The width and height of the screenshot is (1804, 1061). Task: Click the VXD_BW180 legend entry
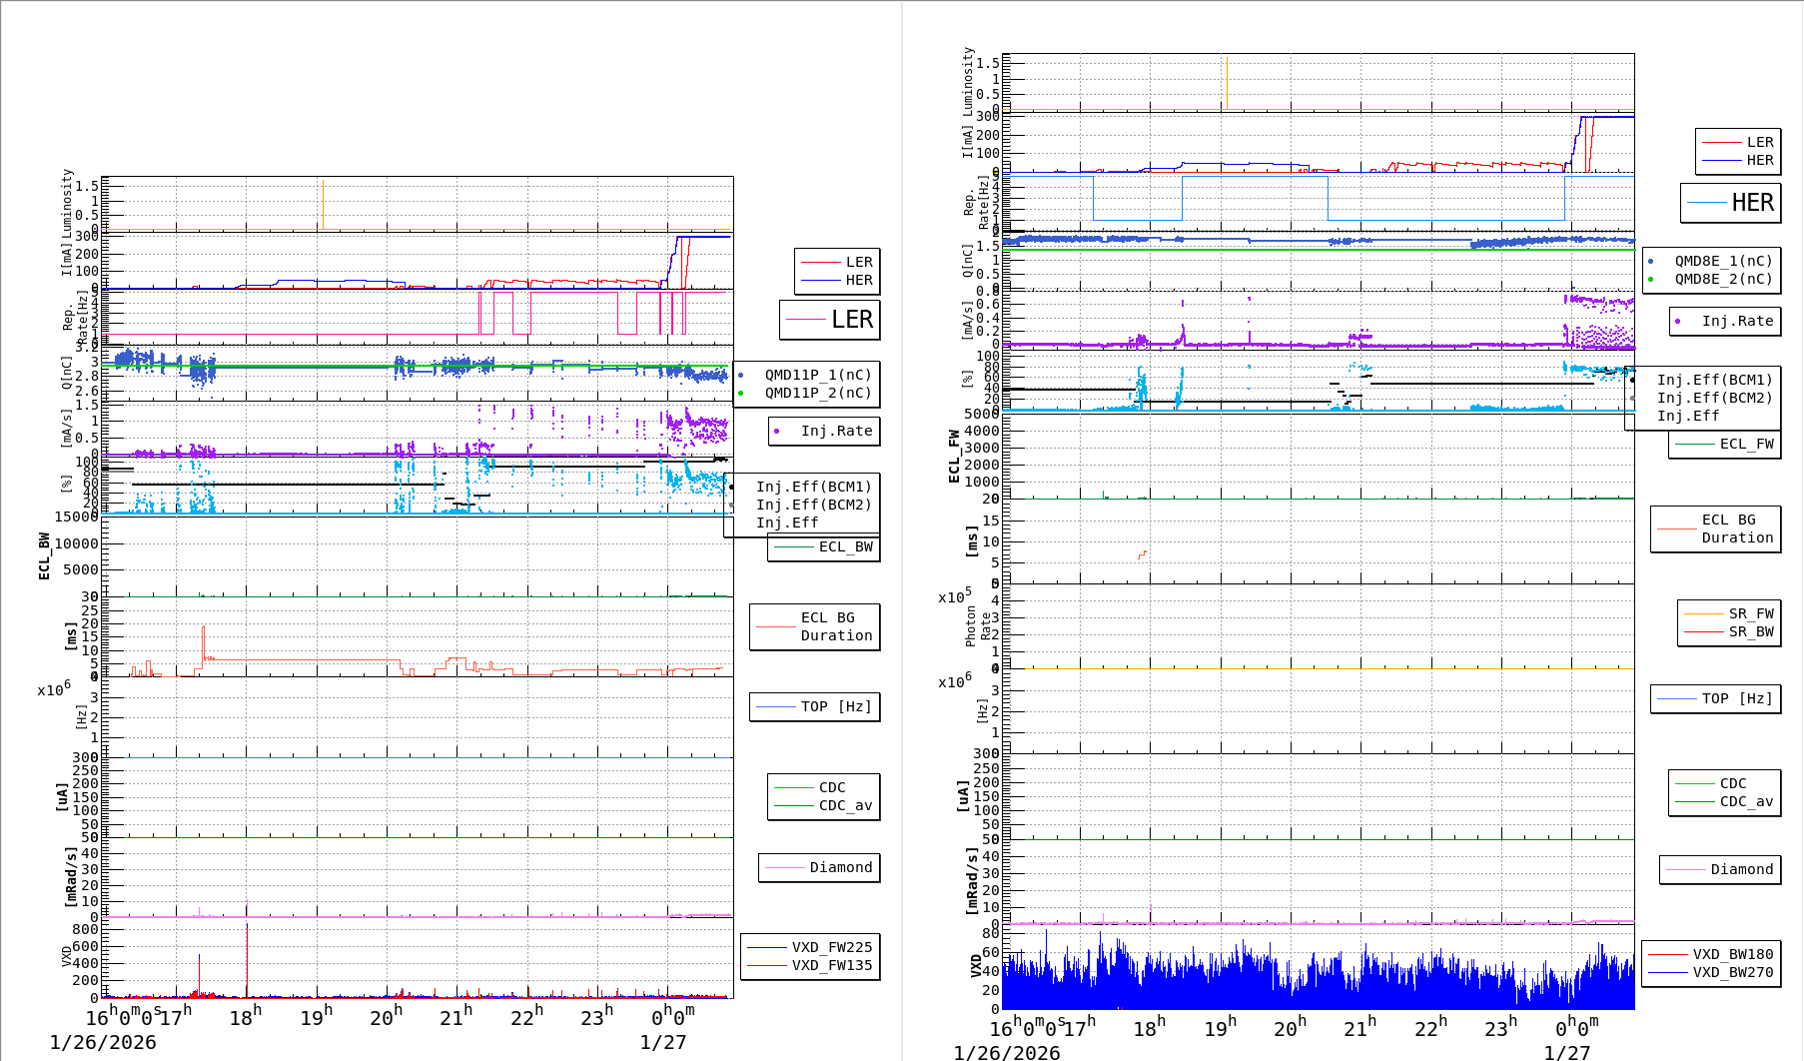pos(1732,954)
